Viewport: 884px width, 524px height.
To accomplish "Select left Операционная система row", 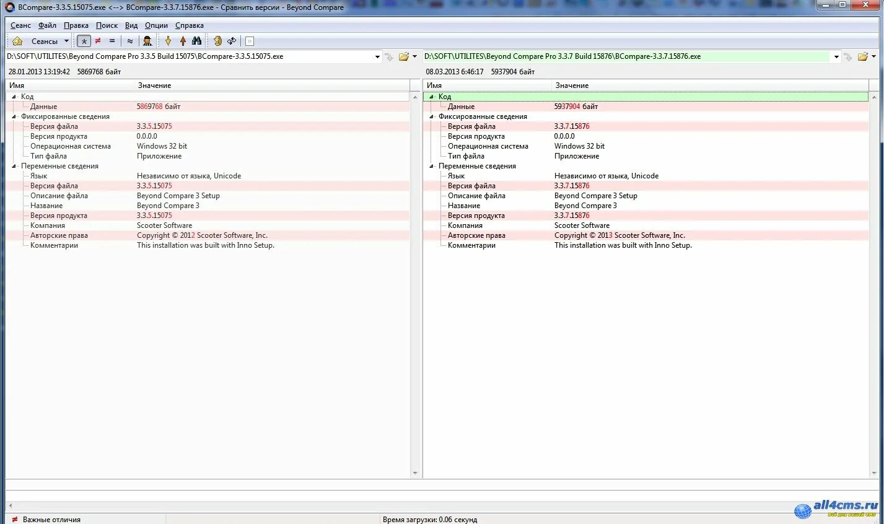I will click(x=208, y=146).
